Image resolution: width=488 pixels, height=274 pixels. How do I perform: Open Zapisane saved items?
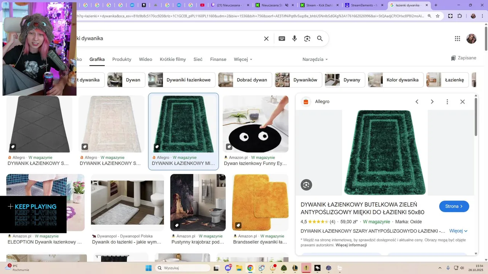[x=464, y=58]
